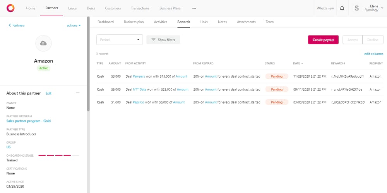Click the AMOUNT column header
This screenshot has width=387, height=193.
click(x=115, y=63)
